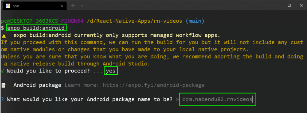Click the 'expo build:android' command text
307x113 pixels.
point(36,28)
